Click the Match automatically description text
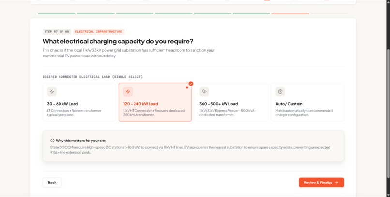This screenshot has height=197, width=390. click(304, 113)
